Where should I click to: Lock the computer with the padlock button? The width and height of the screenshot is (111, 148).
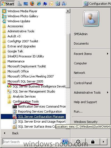point(93,142)
